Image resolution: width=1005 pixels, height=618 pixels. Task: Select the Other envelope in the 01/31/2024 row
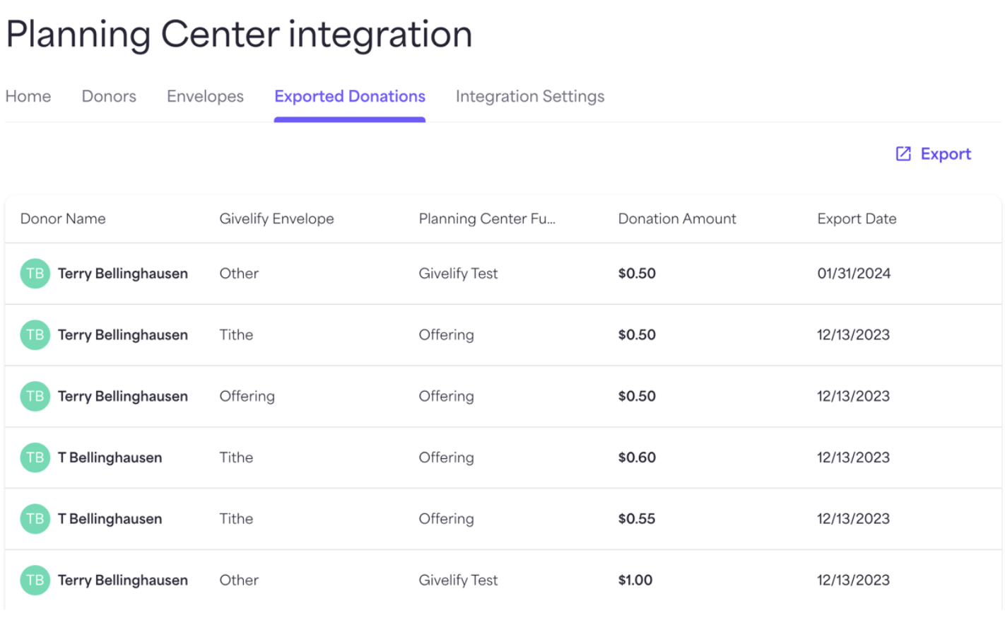pos(239,274)
